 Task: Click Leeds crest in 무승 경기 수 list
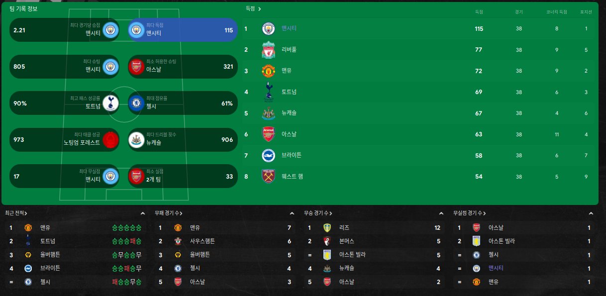[x=327, y=228]
